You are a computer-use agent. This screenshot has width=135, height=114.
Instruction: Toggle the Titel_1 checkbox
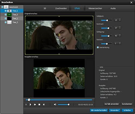point(6,11)
